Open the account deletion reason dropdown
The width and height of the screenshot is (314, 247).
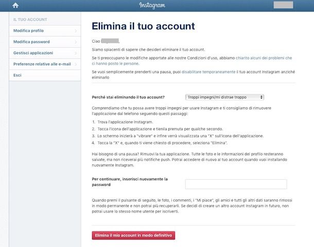point(224,97)
